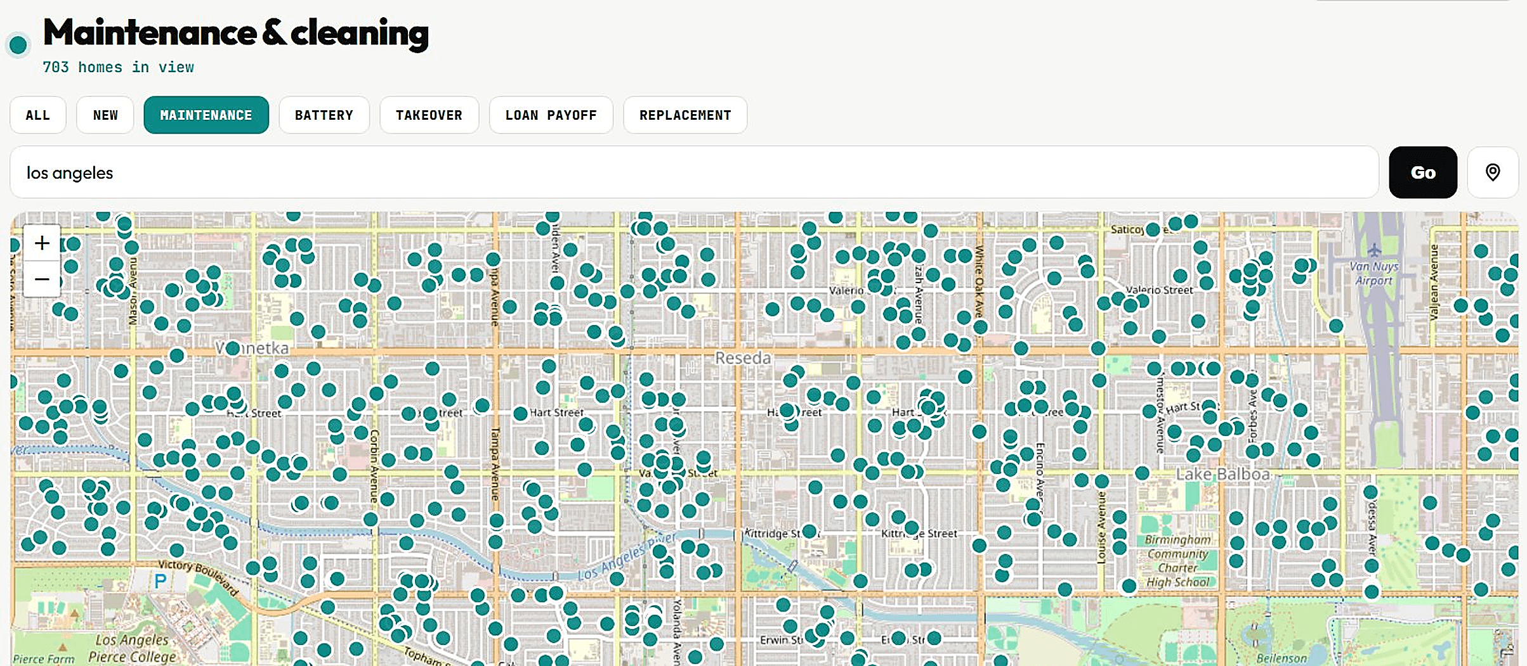The height and width of the screenshot is (666, 1527).
Task: Click the 703 homes in view text
Action: click(x=119, y=67)
